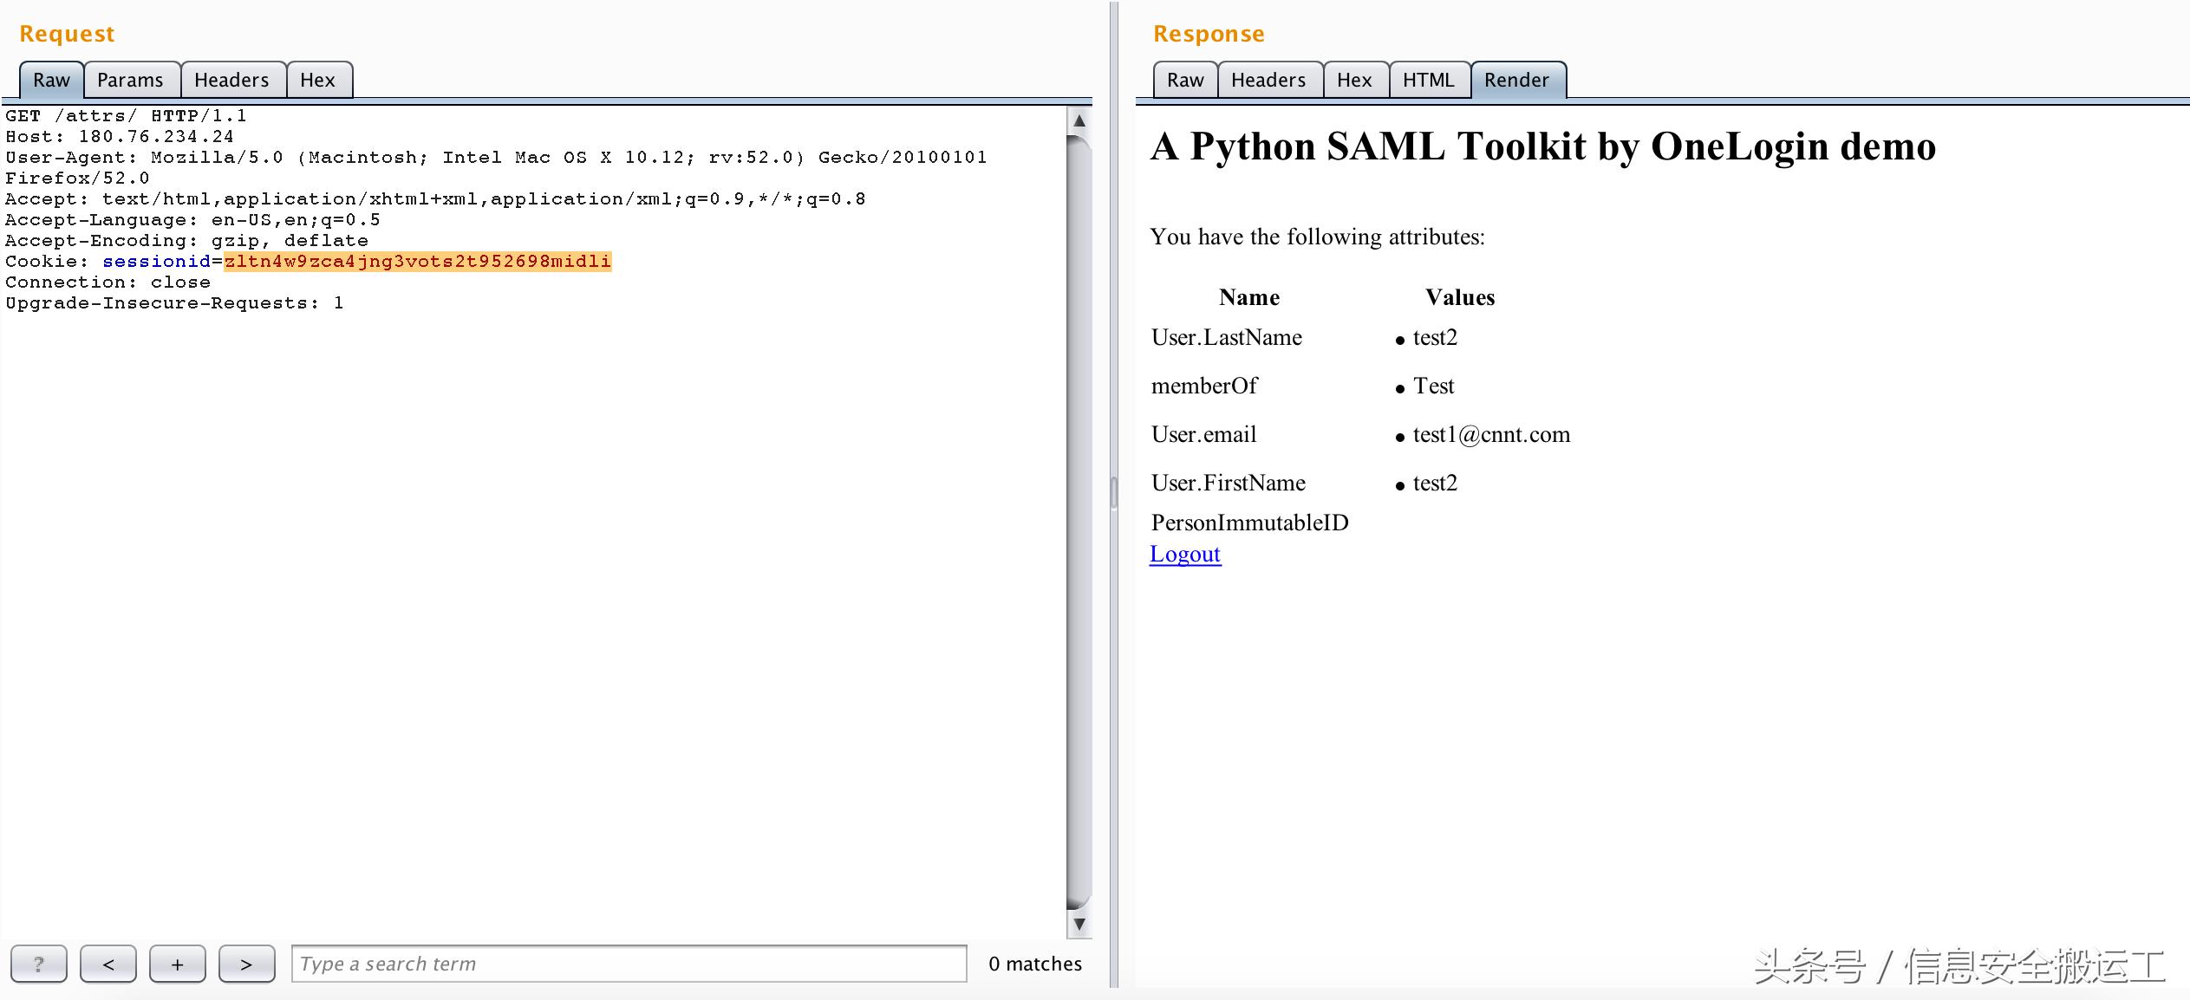Select the response Render tab

pyautogui.click(x=1515, y=80)
